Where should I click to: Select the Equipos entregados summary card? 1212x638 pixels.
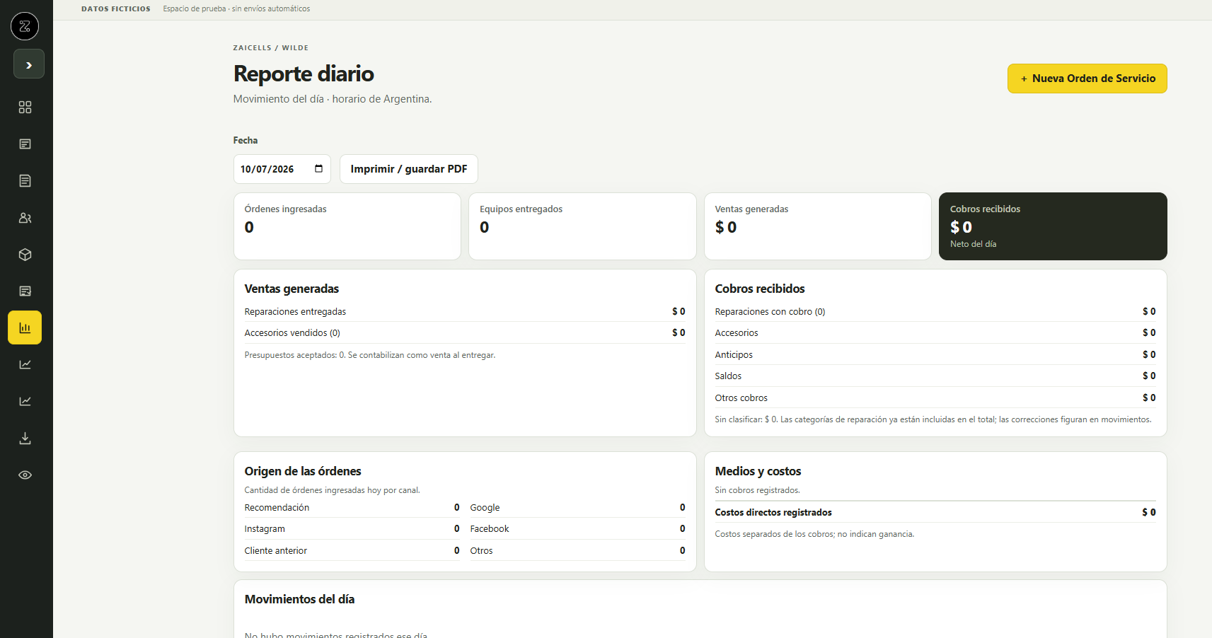(x=582, y=226)
